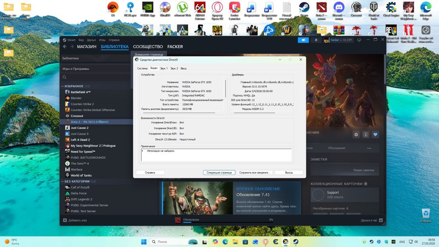Click the Dota 2 update progress bar
Viewport: 439px width, 247px height.
(x=228, y=222)
